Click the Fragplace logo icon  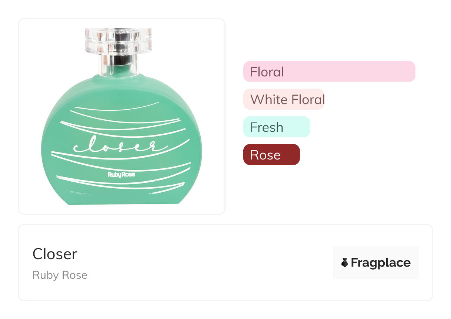344,263
